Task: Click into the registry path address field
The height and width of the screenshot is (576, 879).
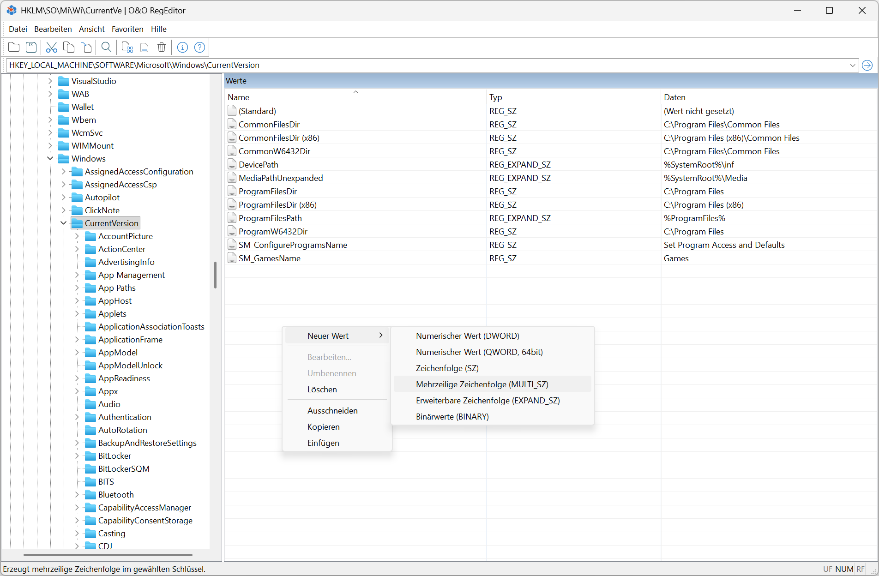Action: pos(427,65)
